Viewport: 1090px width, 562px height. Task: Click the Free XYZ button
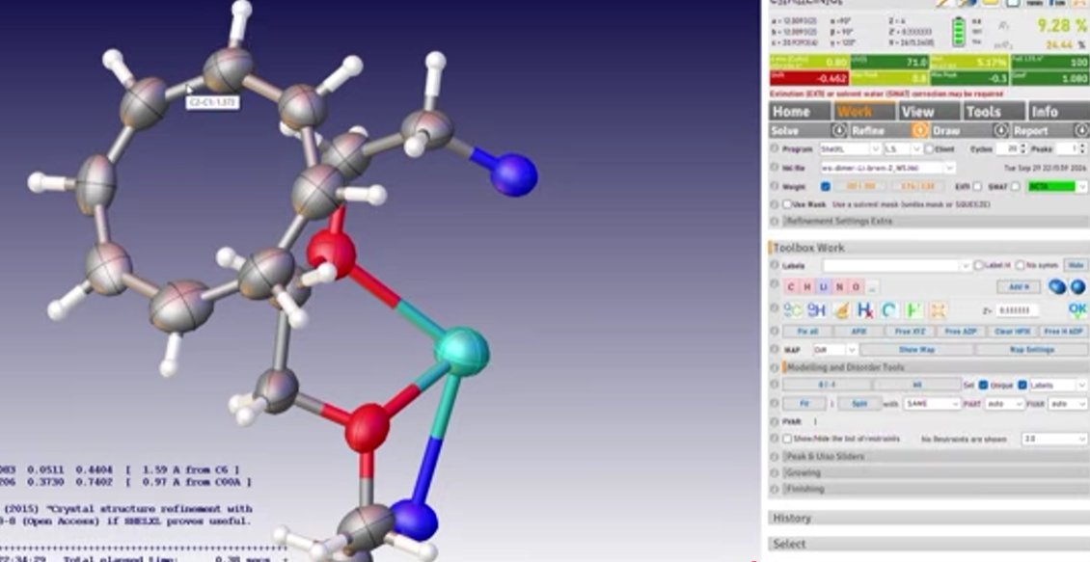tap(910, 332)
